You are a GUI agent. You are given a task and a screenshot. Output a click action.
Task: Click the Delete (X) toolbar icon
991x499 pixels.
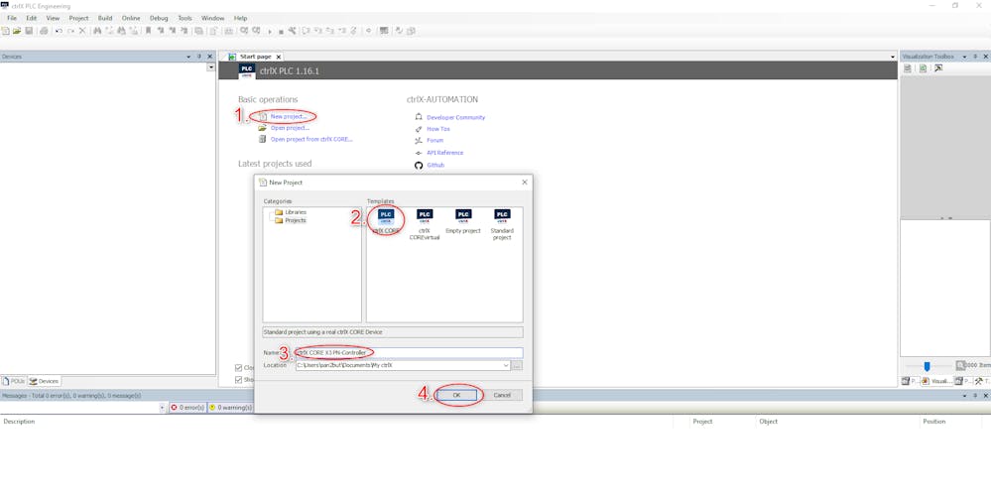pyautogui.click(x=82, y=31)
